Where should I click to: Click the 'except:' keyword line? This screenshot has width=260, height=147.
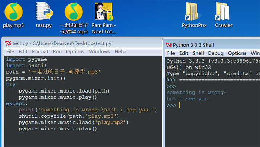pos(17,103)
